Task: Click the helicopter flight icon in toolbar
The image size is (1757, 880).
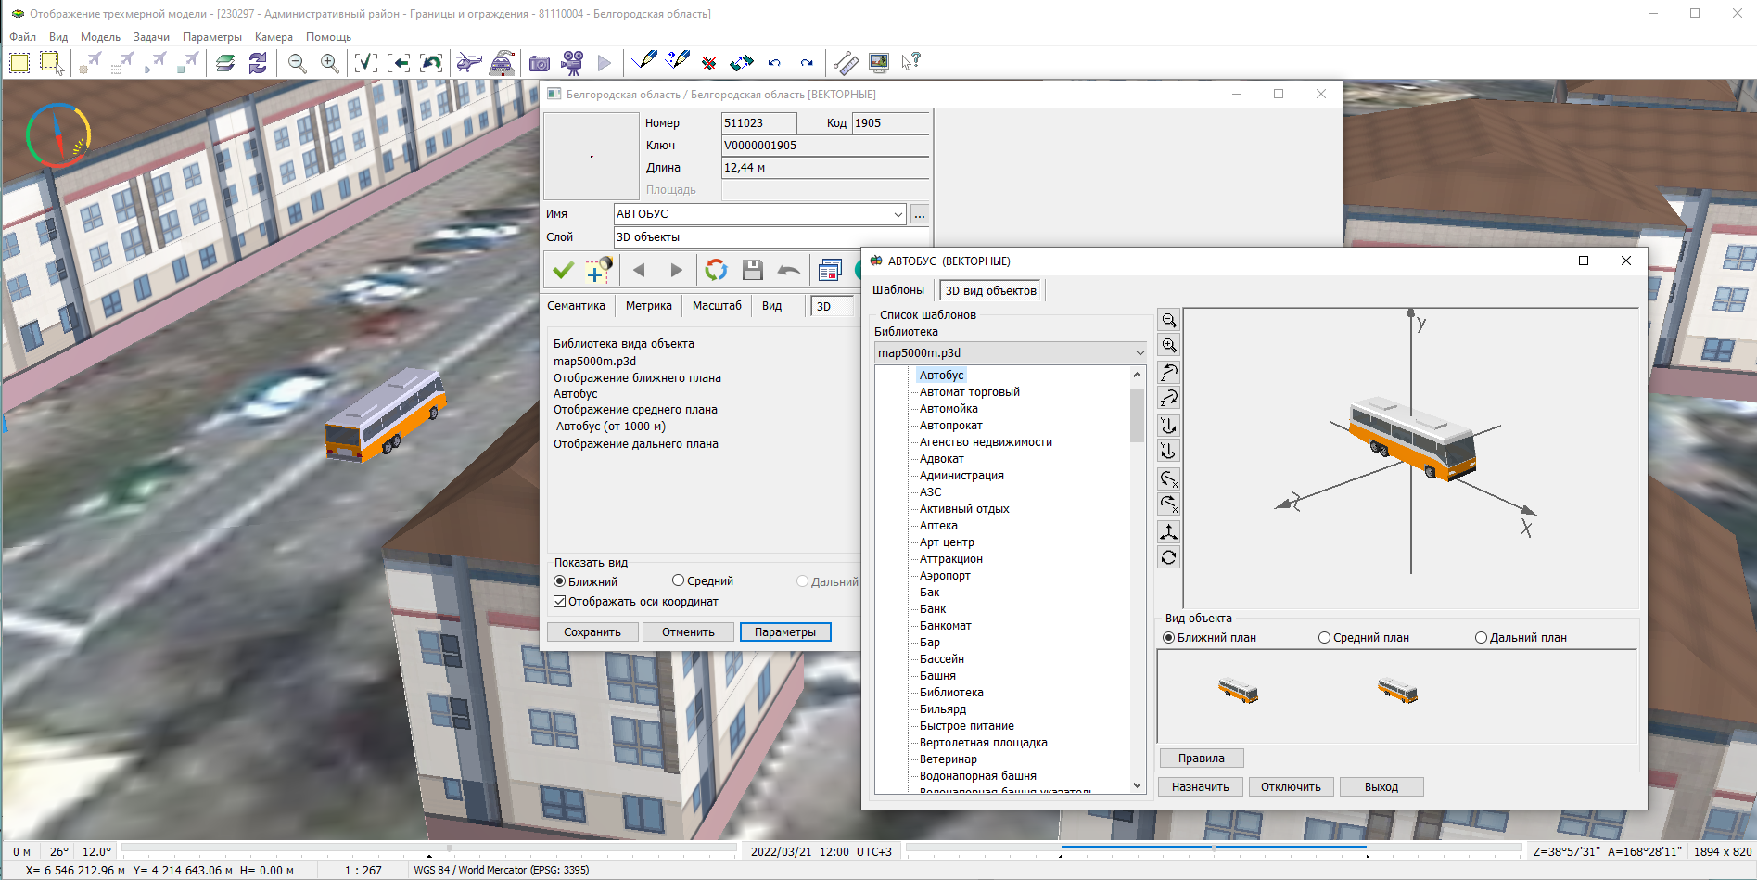Action: click(469, 63)
